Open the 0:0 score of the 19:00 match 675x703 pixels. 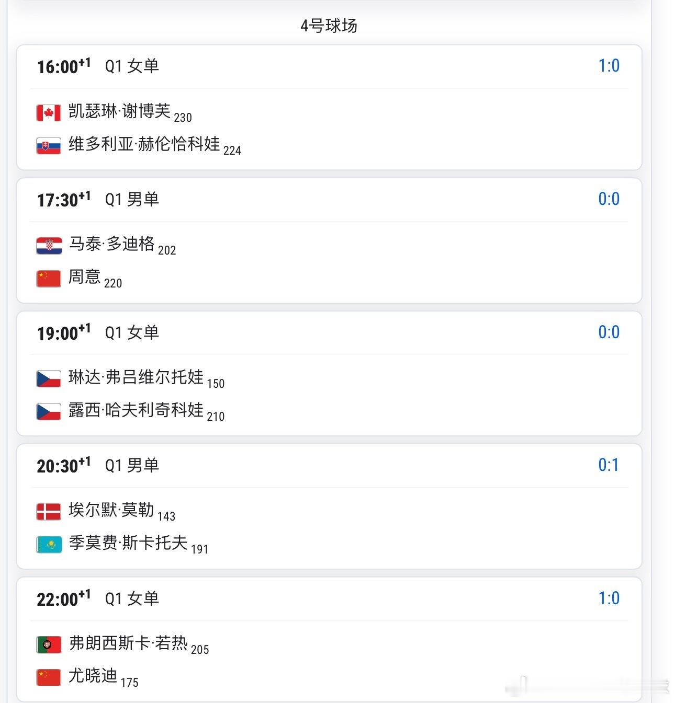pyautogui.click(x=609, y=332)
